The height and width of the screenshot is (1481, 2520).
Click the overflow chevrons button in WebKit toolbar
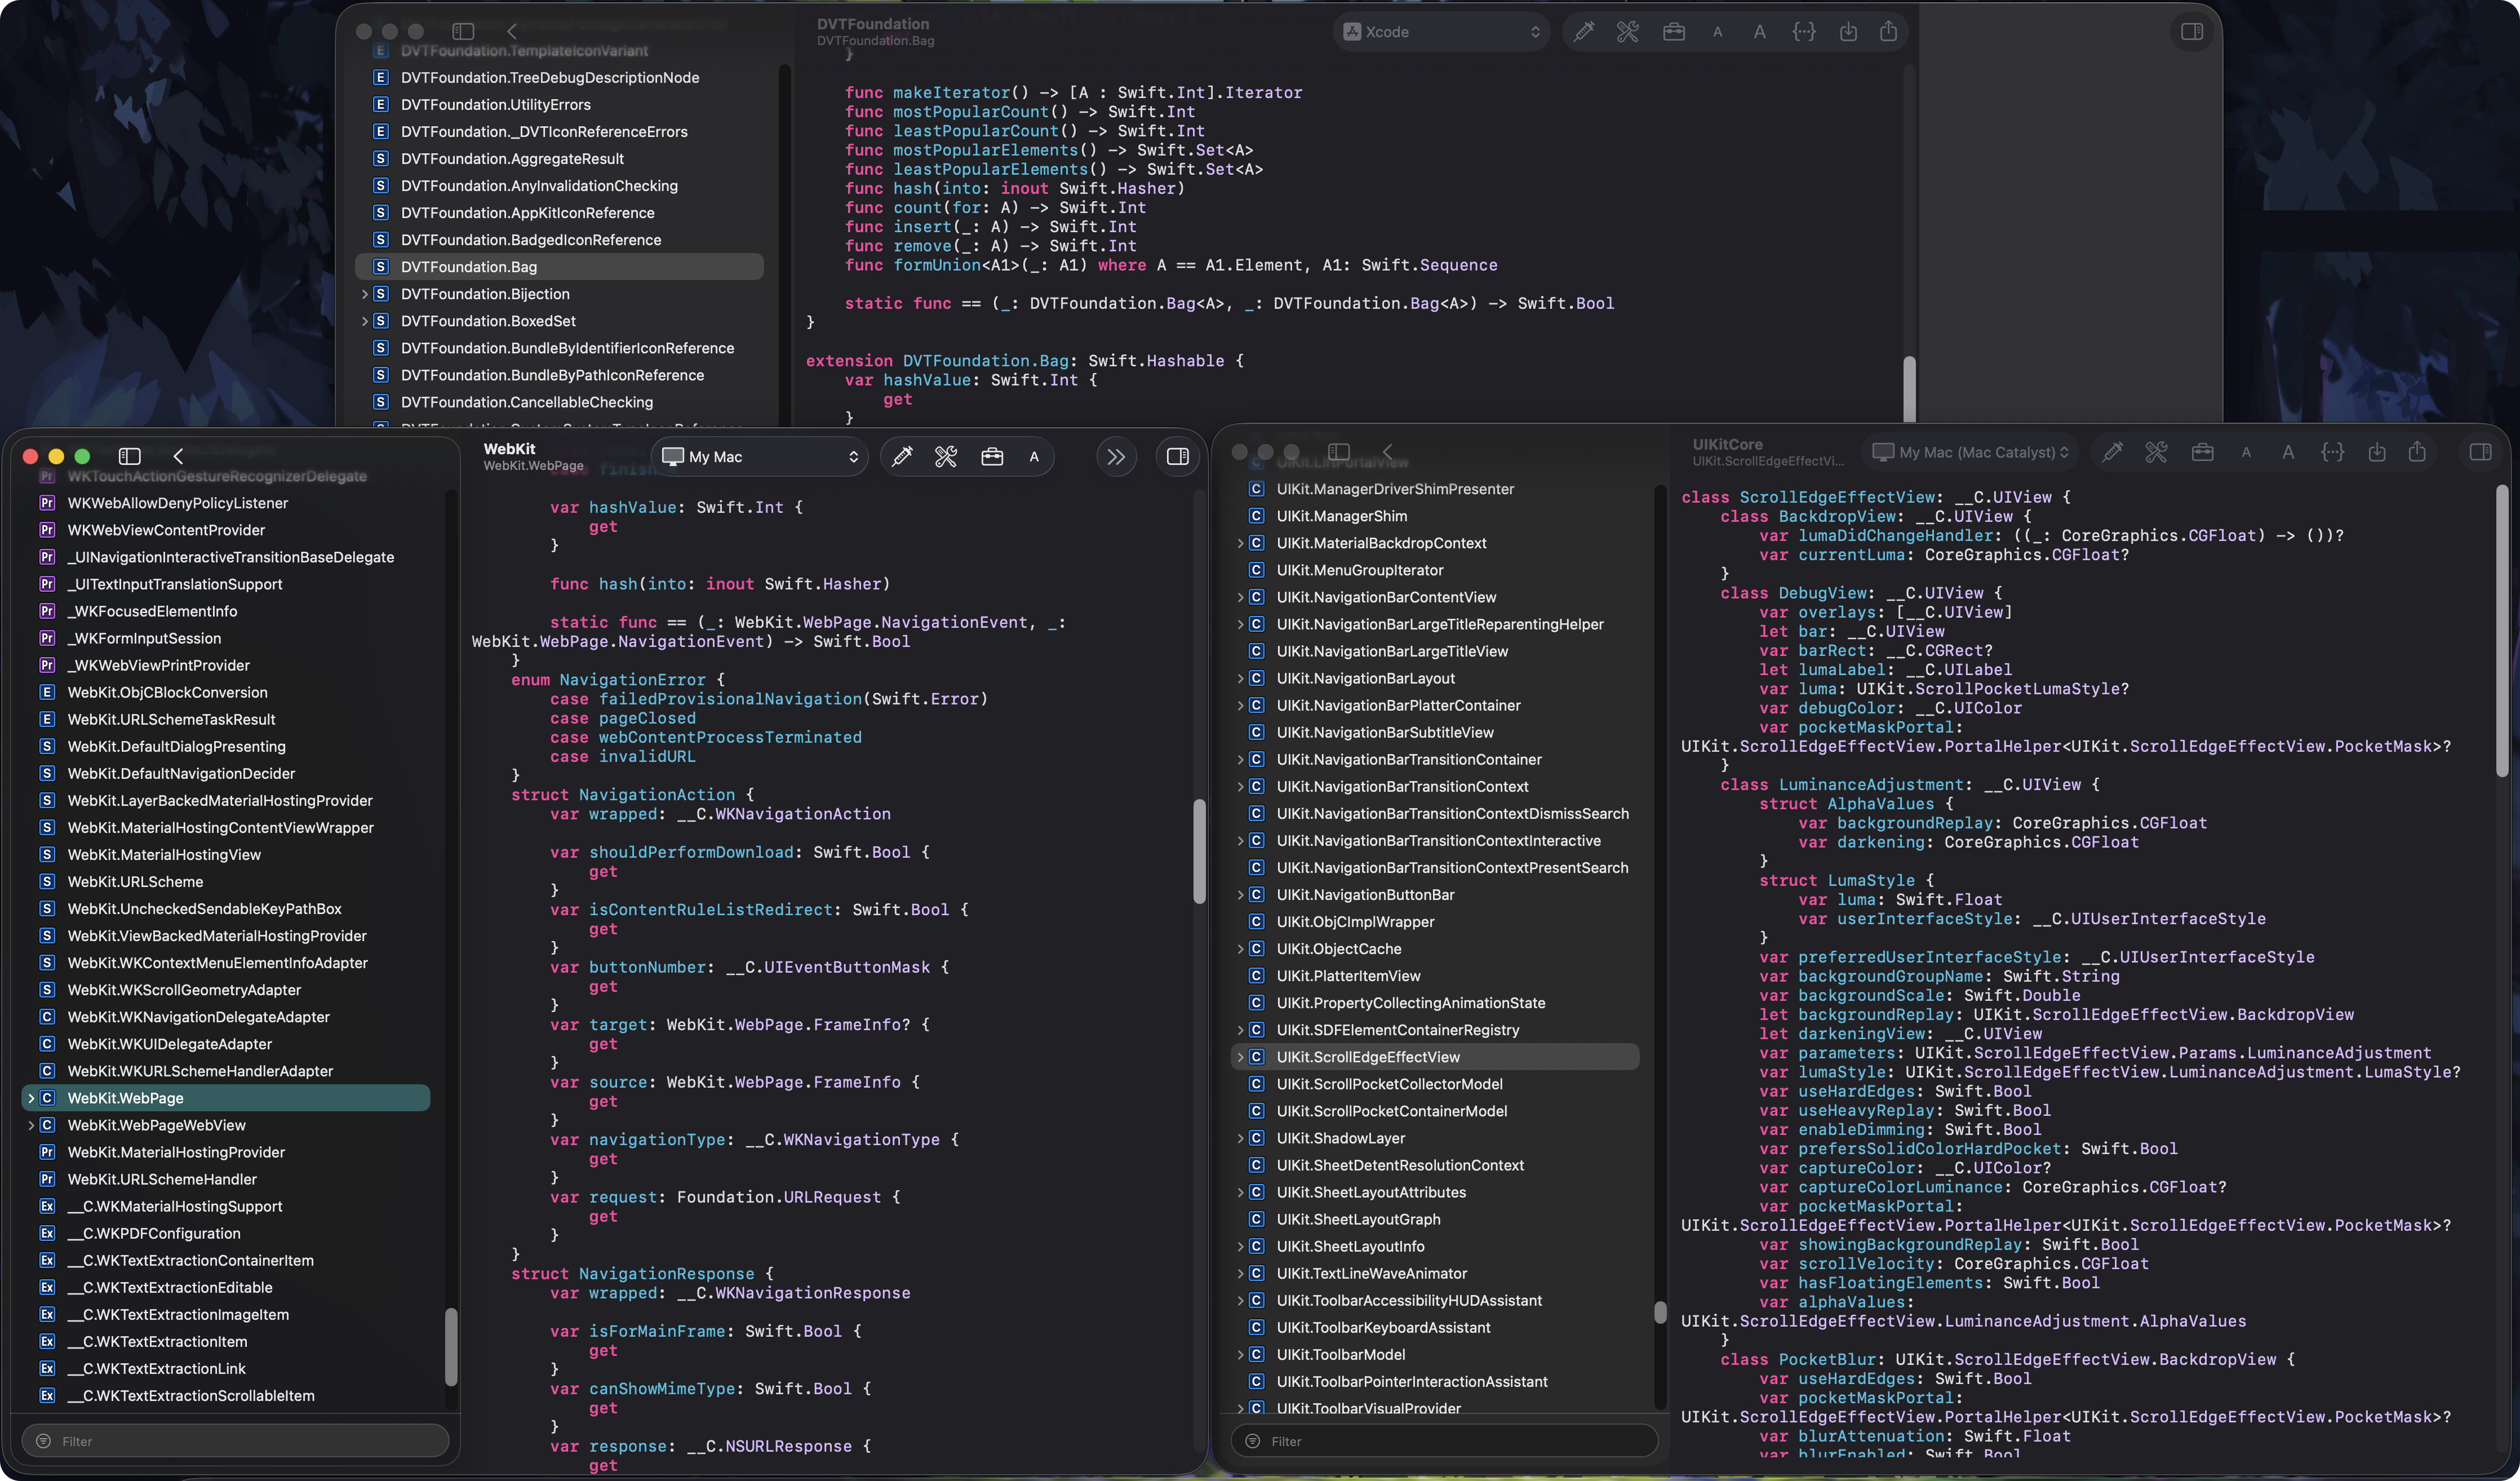(x=1116, y=456)
